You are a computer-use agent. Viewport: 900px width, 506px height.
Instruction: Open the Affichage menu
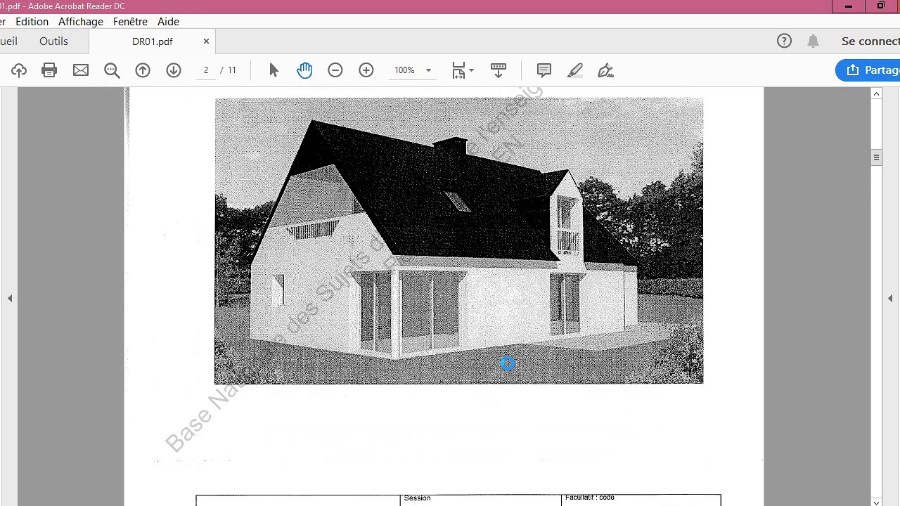click(81, 22)
